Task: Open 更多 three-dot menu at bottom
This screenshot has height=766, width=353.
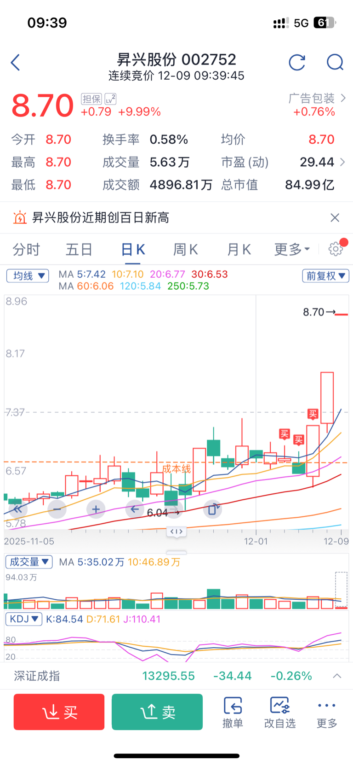Action: coord(327,712)
